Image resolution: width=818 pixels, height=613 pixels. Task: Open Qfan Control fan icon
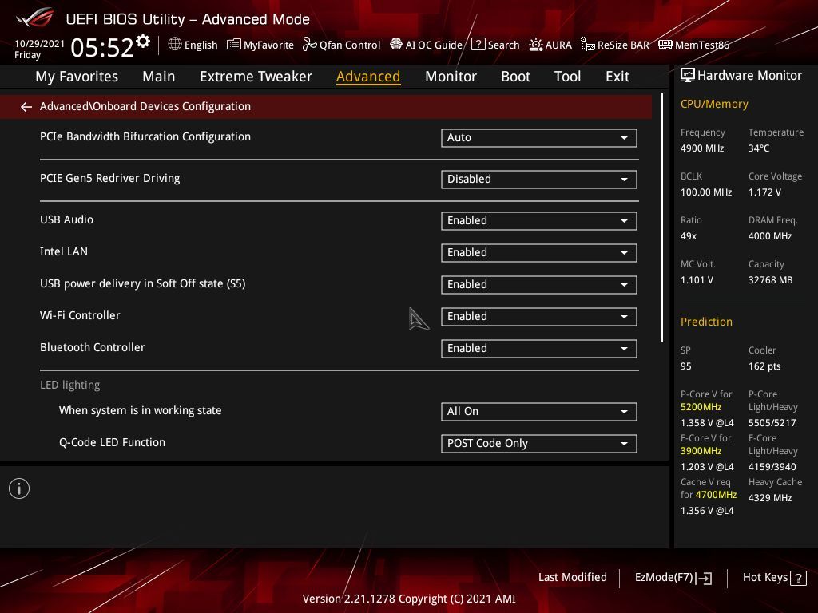pos(309,45)
